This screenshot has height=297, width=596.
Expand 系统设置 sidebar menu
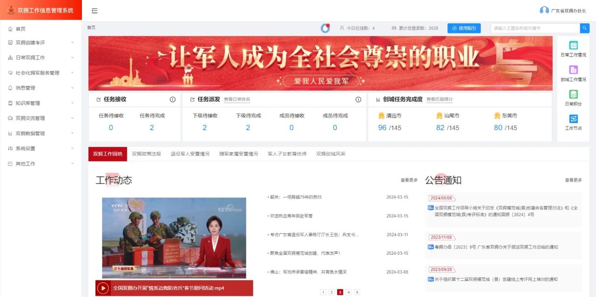click(41, 149)
